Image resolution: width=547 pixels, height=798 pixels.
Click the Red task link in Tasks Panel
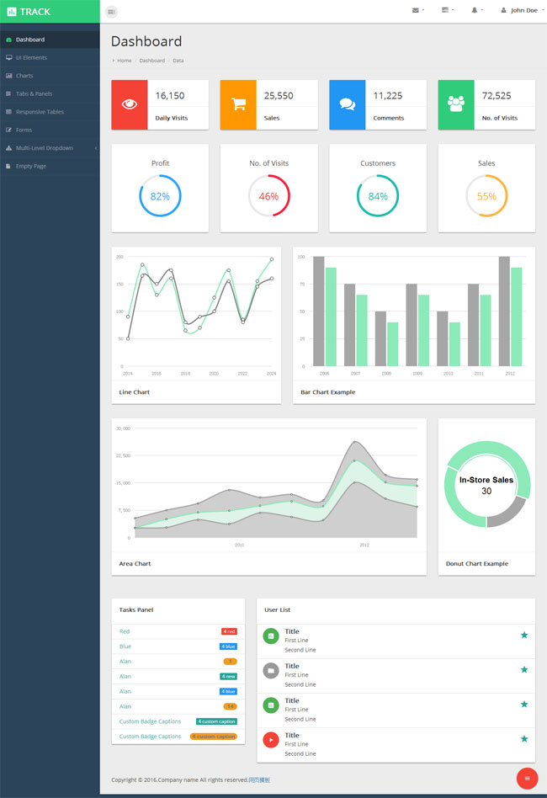125,631
